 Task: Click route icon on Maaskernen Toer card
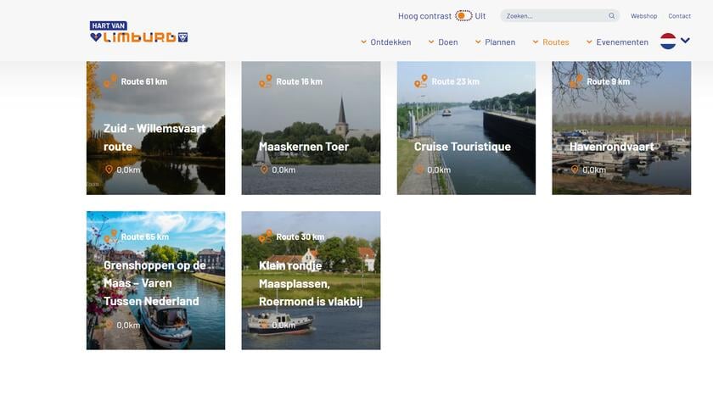point(266,81)
